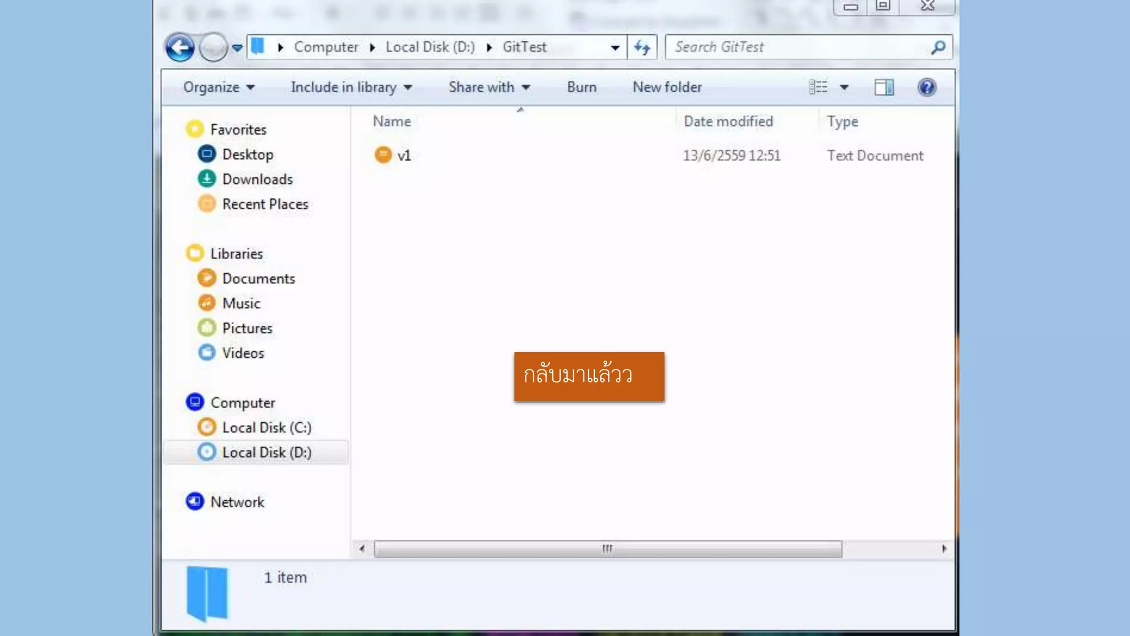Image resolution: width=1130 pixels, height=636 pixels.
Task: Expand the Share with menu
Action: [x=489, y=87]
